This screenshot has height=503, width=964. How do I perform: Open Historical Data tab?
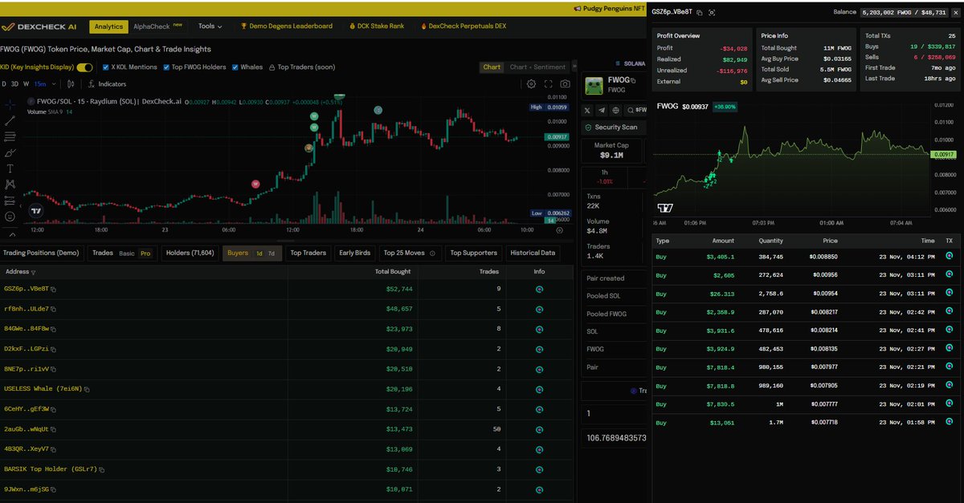[531, 254]
